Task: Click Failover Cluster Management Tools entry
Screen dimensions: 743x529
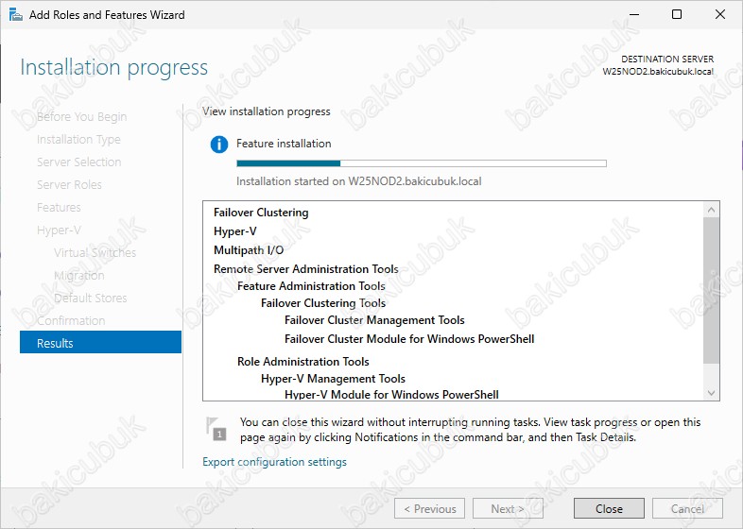Action: (374, 320)
